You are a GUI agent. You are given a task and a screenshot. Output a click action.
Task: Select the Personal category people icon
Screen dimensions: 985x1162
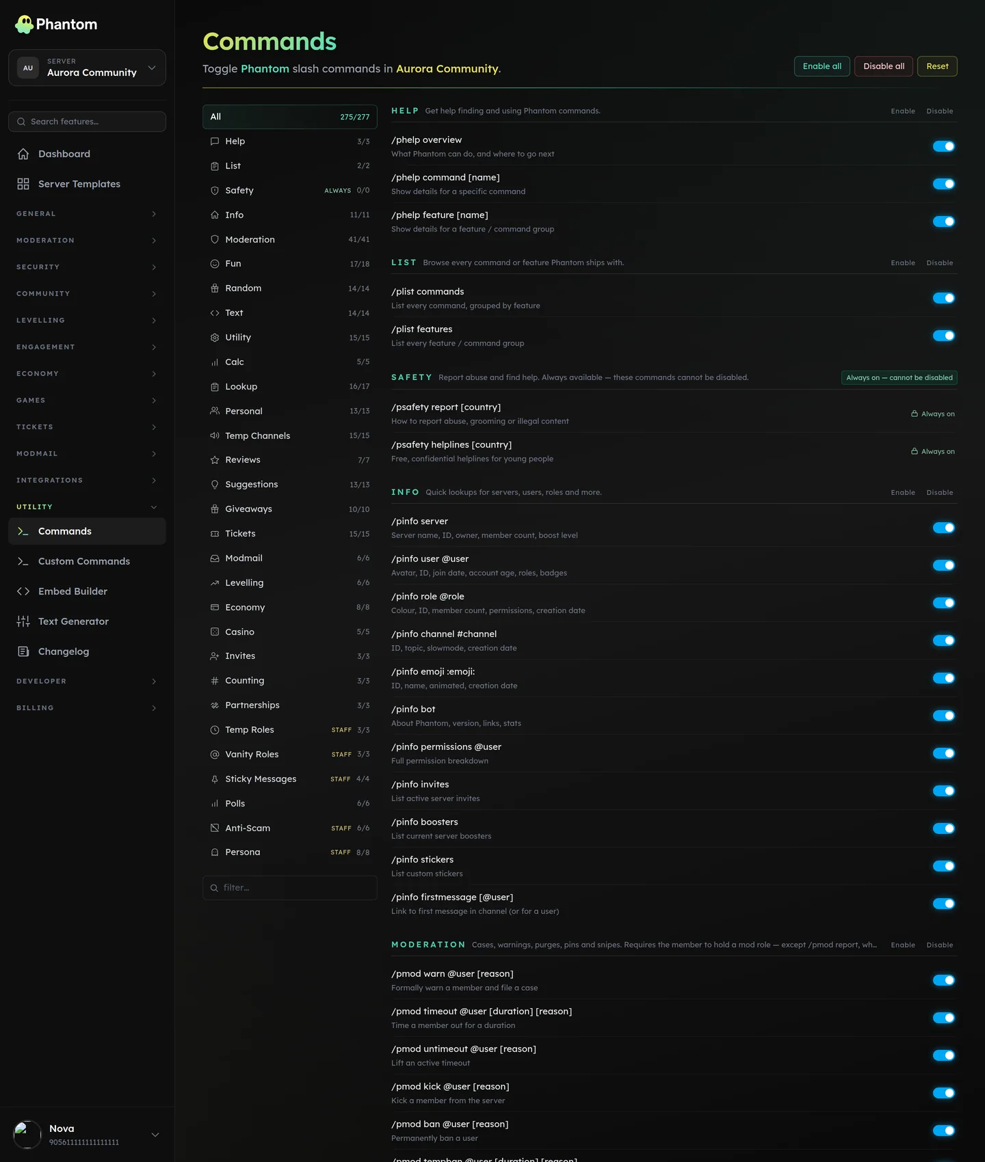(x=215, y=411)
